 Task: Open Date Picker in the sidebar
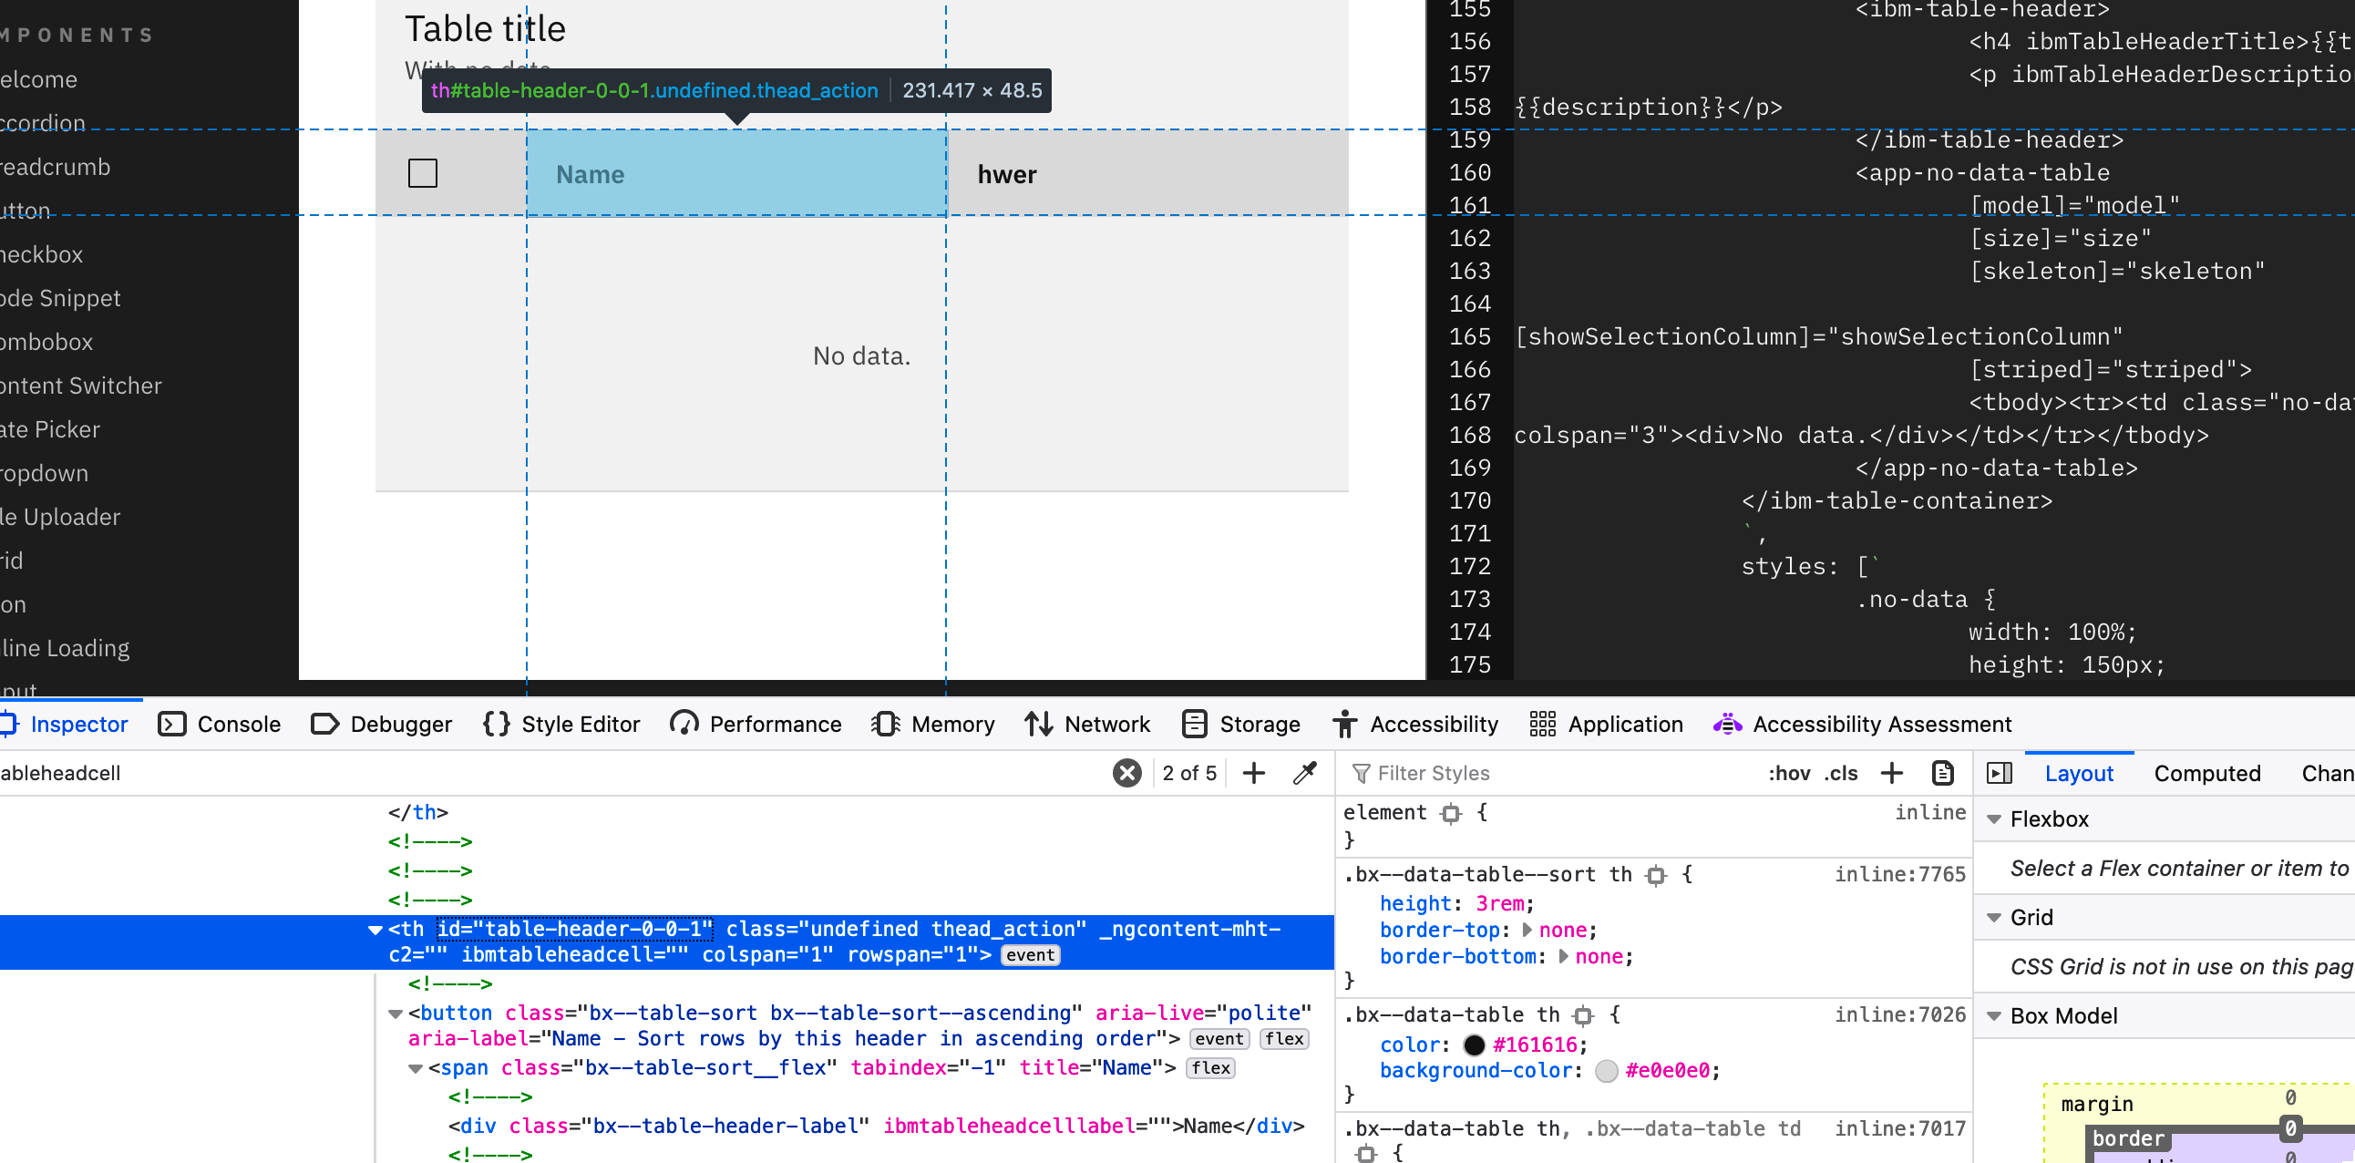(x=50, y=430)
